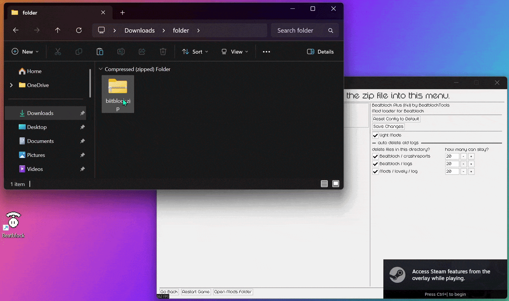Screen dimensions: 509x301
Task: Toggle the Mods / lovely / log checkbox
Action: 375,172
